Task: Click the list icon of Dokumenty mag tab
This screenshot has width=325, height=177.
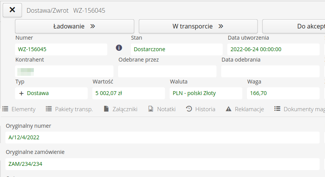Action: point(277,109)
